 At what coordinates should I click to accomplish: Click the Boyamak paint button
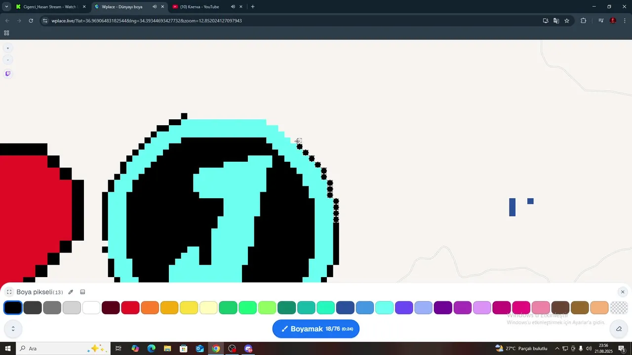[x=316, y=329]
